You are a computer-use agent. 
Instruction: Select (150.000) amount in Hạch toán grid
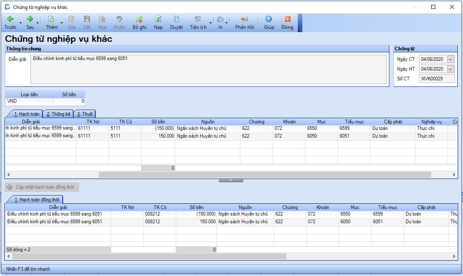[x=158, y=128]
